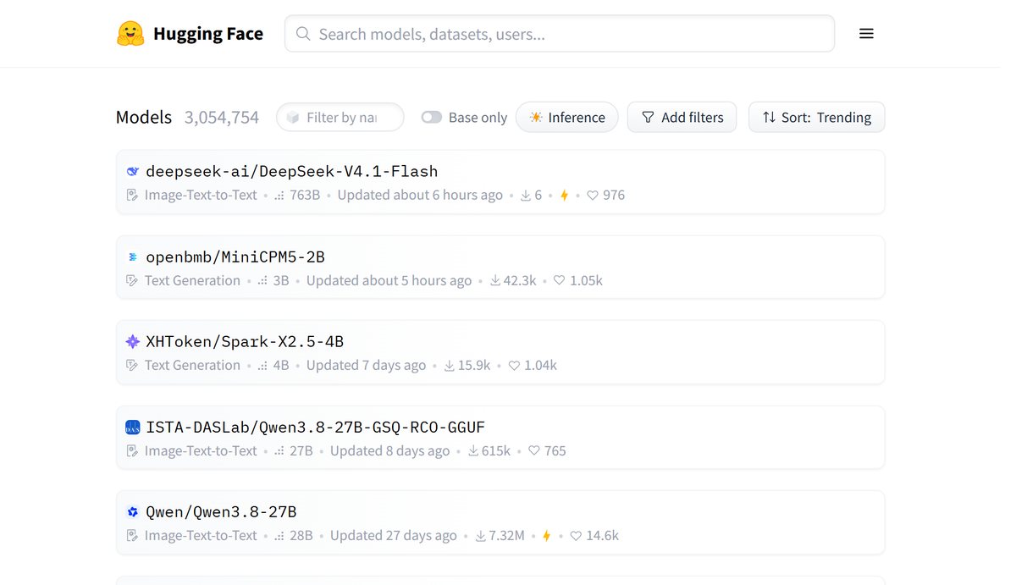Click 'Updated 8 days ago' text

(x=389, y=451)
